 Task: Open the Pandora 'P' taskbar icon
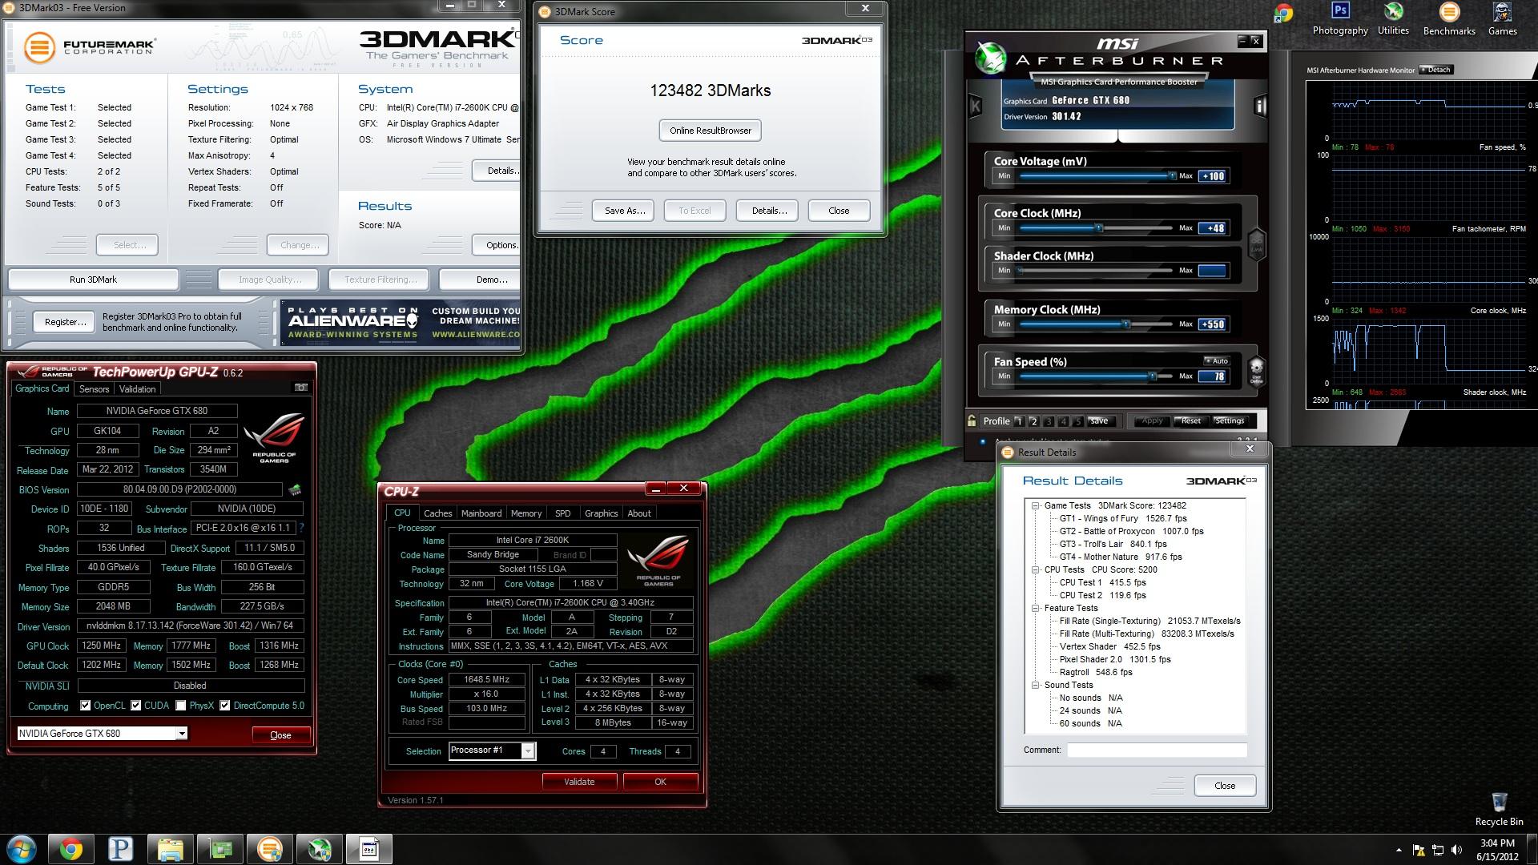(120, 849)
